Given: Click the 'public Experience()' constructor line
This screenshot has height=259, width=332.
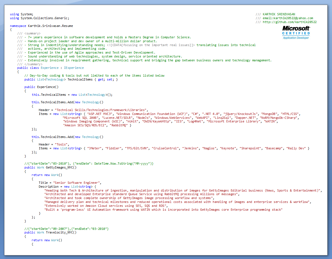Looking at the screenshot, I should [x=41, y=87].
